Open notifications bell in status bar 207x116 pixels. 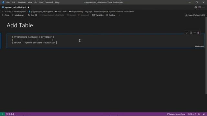tap(204, 114)
